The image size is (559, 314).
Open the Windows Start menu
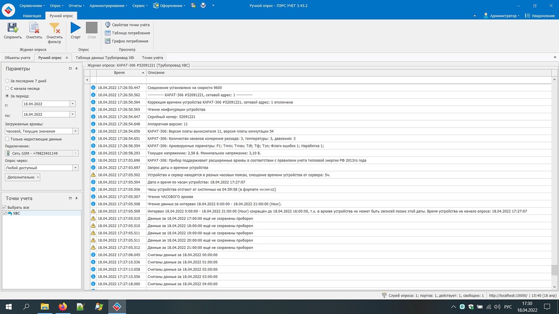8,307
